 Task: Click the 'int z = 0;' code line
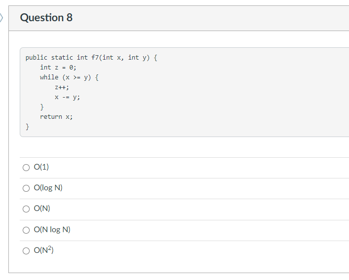tap(58, 68)
